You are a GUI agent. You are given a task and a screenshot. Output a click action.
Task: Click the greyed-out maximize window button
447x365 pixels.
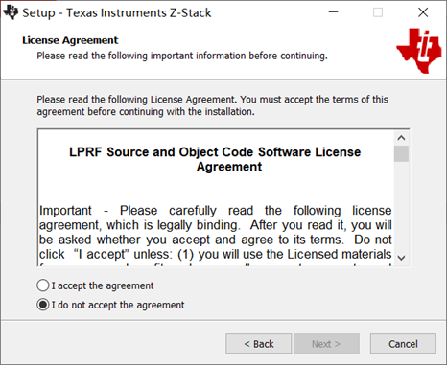(x=378, y=12)
